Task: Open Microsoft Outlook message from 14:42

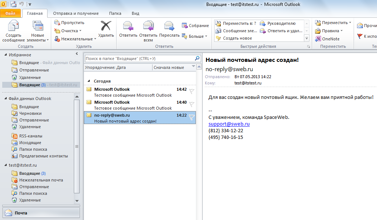Action: [x=140, y=92]
